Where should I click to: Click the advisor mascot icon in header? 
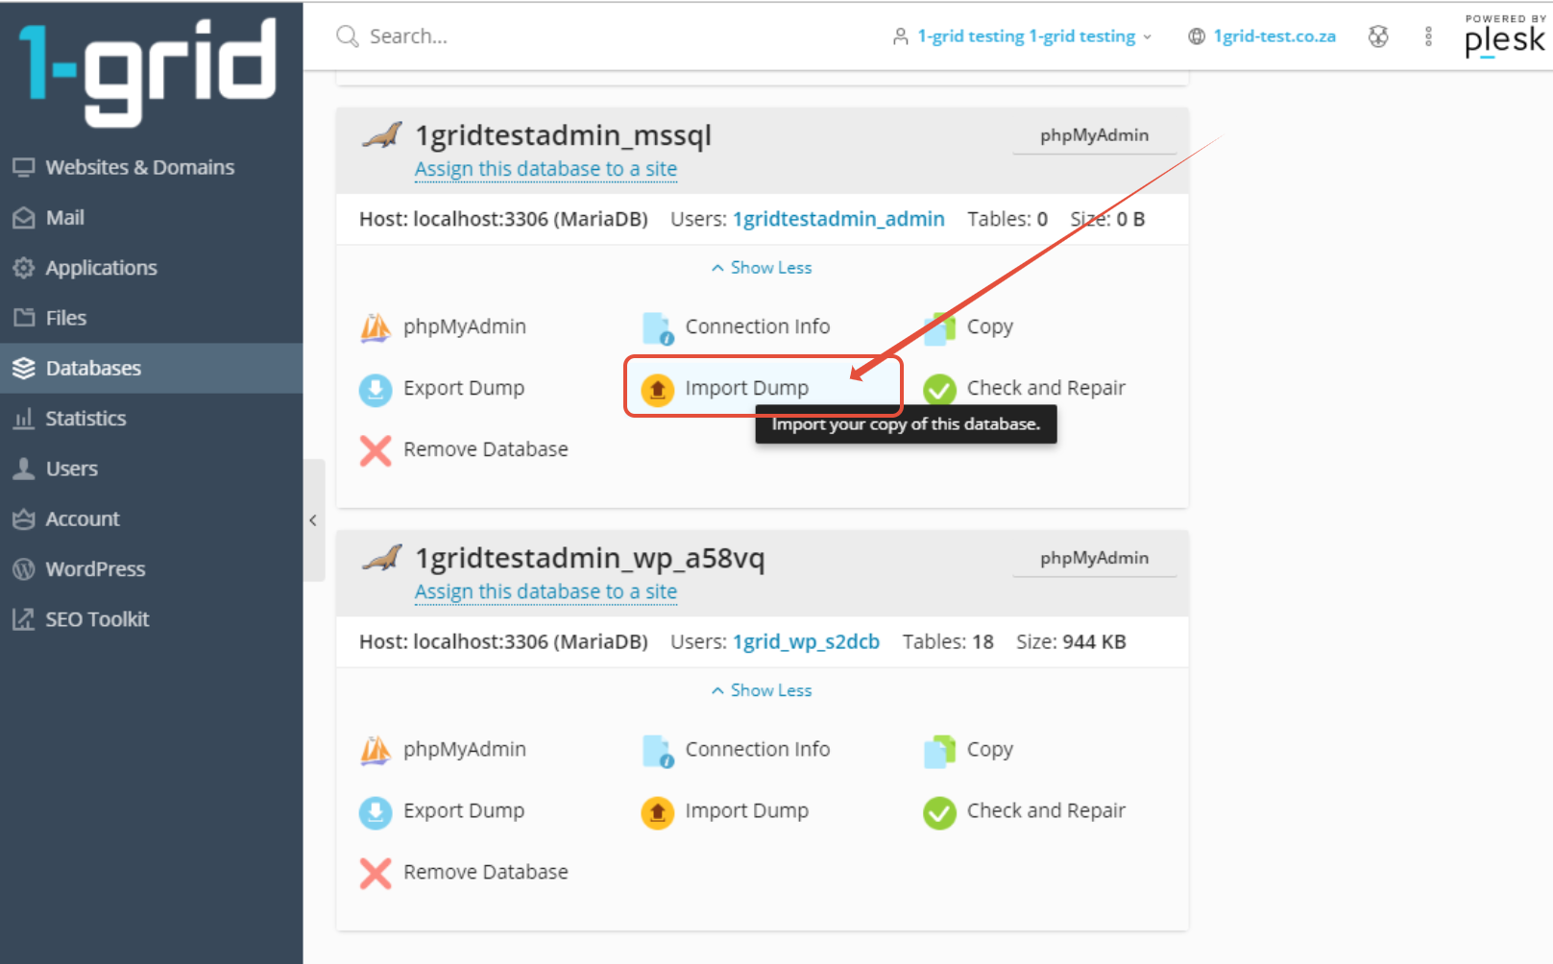pos(1378,36)
